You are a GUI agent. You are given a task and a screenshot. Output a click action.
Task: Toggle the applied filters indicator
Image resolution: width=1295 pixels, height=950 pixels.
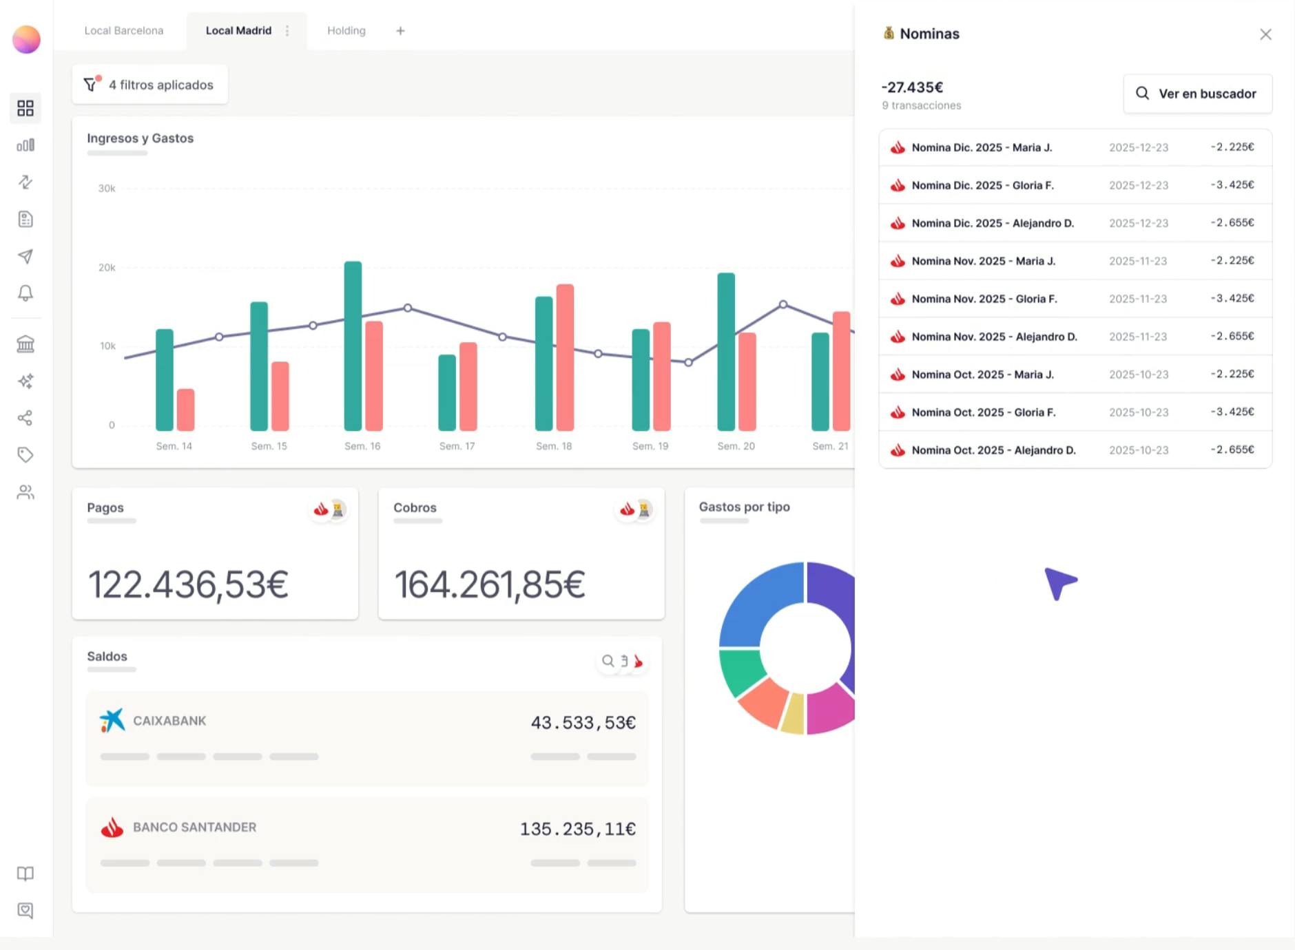[149, 84]
